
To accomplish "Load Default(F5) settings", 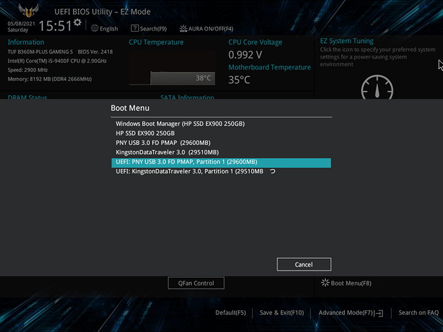I will click(x=230, y=313).
